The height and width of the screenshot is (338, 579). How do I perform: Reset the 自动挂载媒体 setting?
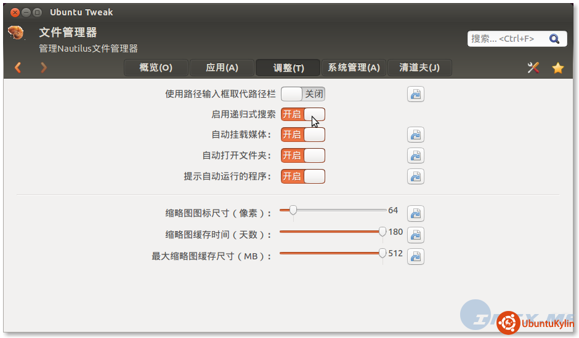pyautogui.click(x=416, y=135)
